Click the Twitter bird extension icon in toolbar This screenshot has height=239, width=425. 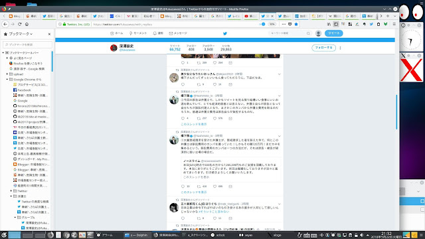pyautogui.click(x=371, y=24)
